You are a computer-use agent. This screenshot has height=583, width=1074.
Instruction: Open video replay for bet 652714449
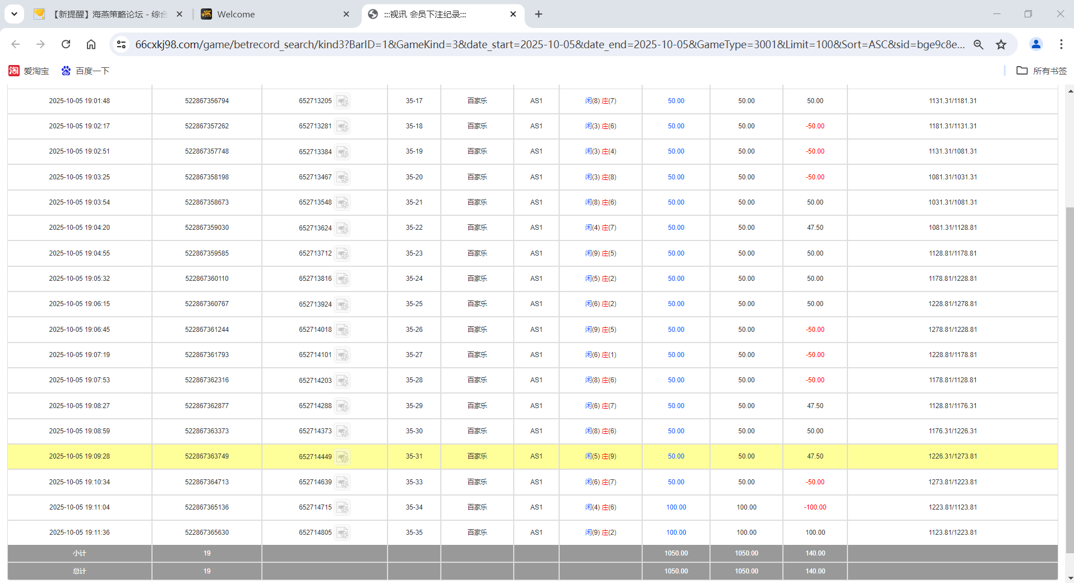pyautogui.click(x=343, y=457)
